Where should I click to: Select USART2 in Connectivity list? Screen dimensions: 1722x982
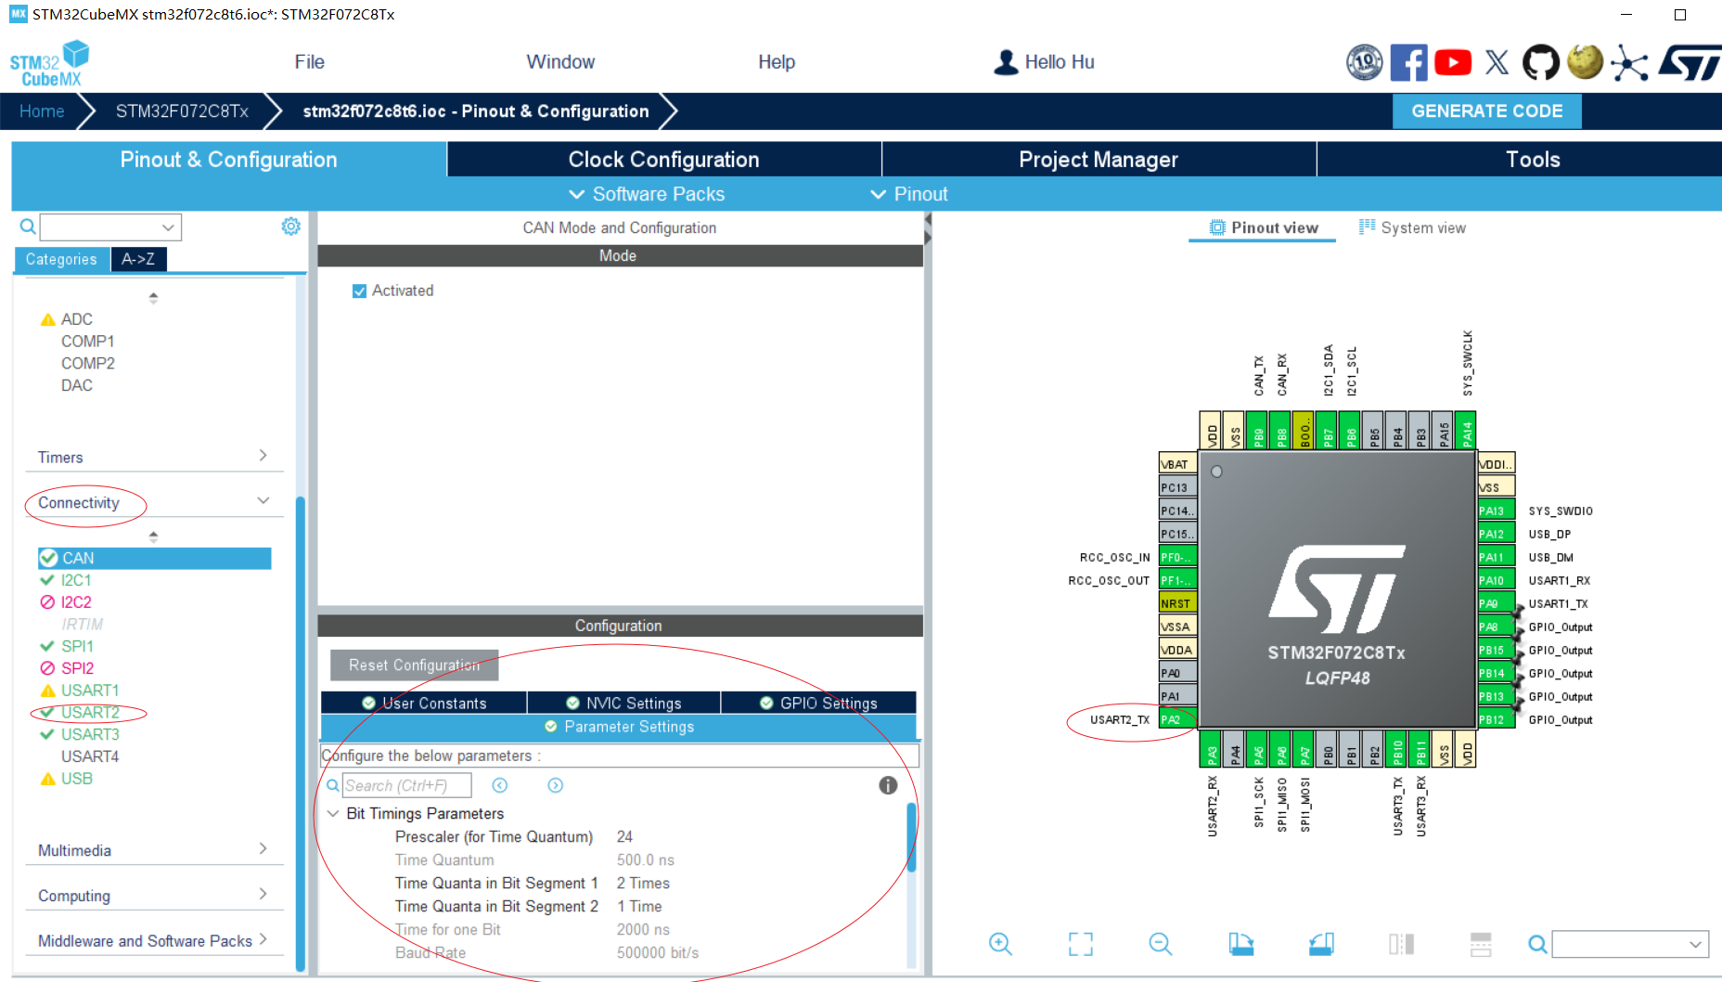(90, 712)
